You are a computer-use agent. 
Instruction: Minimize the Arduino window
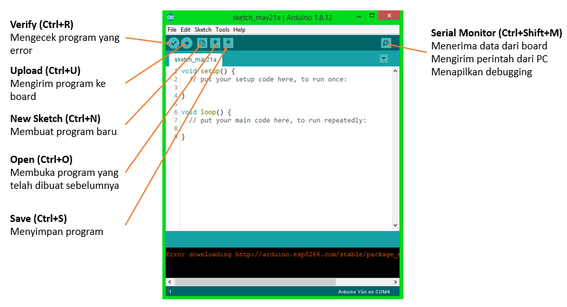(x=359, y=16)
